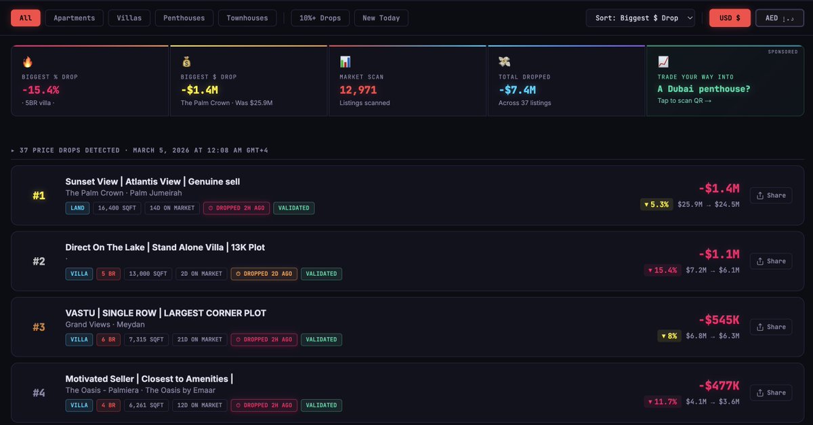The height and width of the screenshot is (425, 813).
Task: Open listing Sunset View | Atlantis View | Genuine sell
Action: 152,182
